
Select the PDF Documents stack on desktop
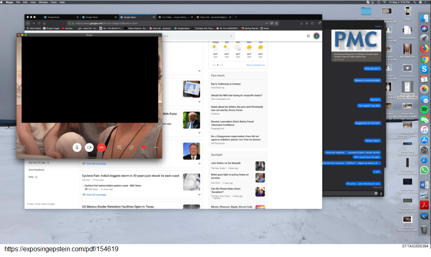pos(408,32)
